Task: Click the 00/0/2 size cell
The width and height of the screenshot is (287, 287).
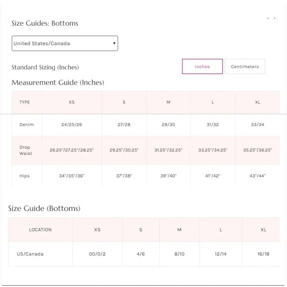Action: click(x=97, y=254)
